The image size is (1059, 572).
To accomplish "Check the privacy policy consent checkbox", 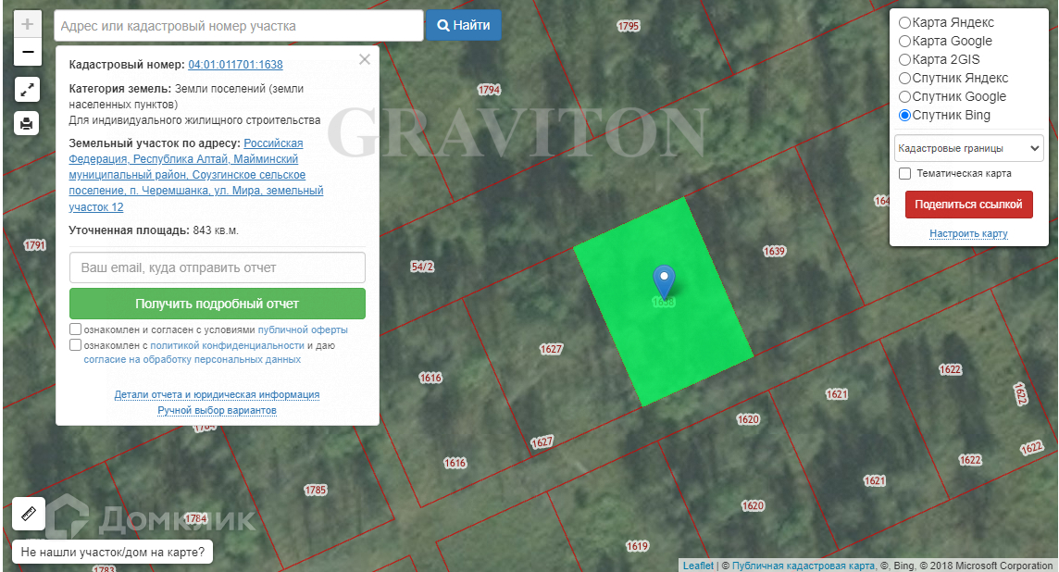I will [x=76, y=345].
